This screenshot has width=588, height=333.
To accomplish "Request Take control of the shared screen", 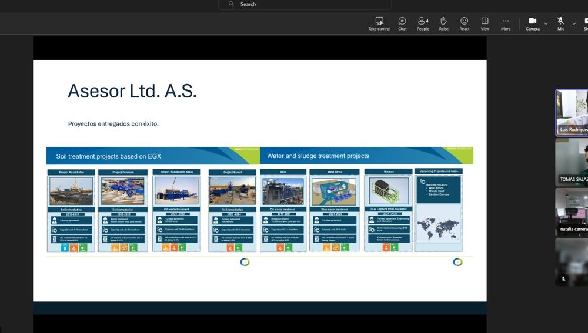I will pos(379,23).
